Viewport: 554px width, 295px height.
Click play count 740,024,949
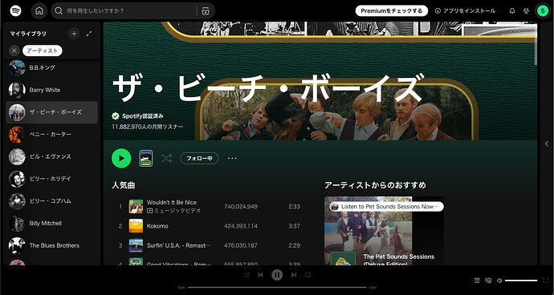(x=241, y=207)
